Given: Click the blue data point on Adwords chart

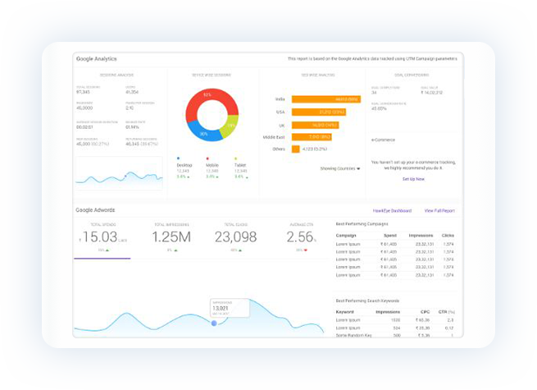Looking at the screenshot, I should tap(214, 323).
